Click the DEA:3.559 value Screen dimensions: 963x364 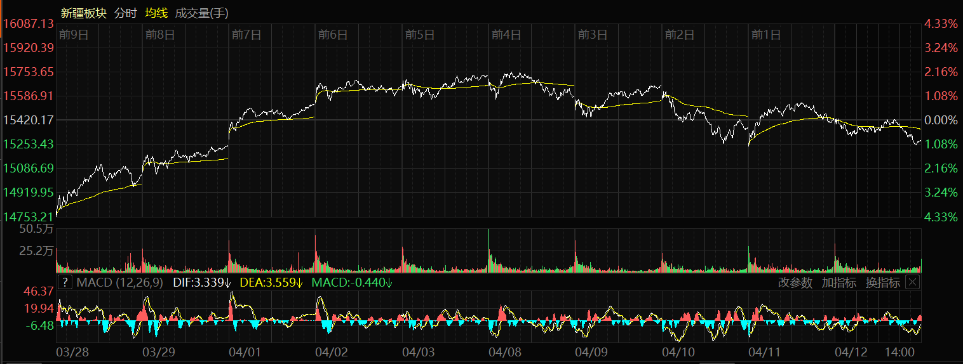click(272, 282)
